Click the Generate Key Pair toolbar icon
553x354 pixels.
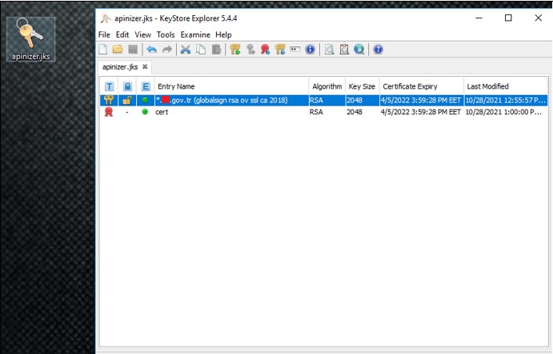pyautogui.click(x=235, y=50)
